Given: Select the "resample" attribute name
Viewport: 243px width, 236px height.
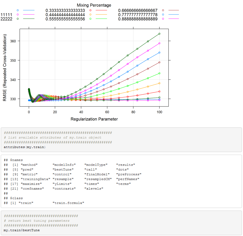Looking at the screenshot, I should click(63, 179).
